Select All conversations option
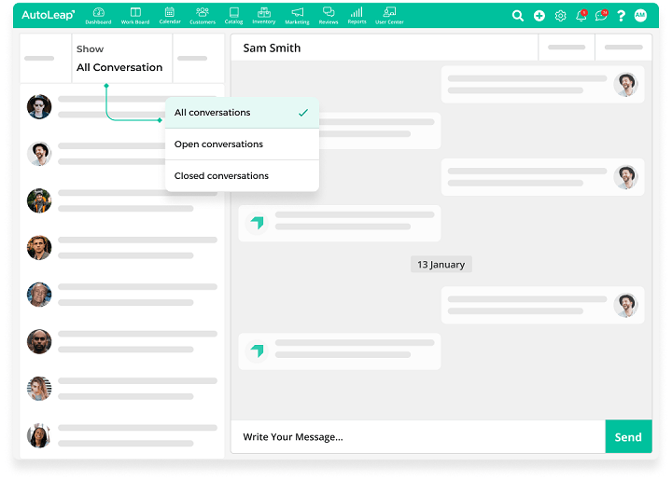Image resolution: width=672 pixels, height=481 pixels. coord(241,113)
